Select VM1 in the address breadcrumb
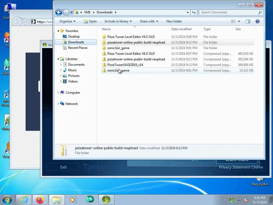Screen dimensions: 273x205 coord(87,12)
